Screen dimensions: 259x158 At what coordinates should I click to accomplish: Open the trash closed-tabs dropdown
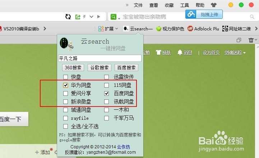point(253,40)
